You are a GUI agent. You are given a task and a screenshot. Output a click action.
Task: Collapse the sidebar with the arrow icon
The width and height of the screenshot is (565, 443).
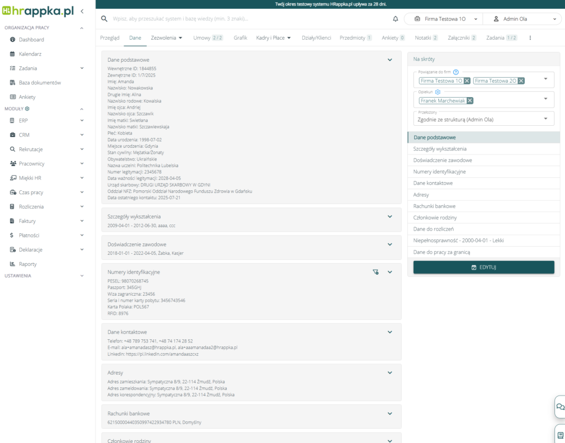click(82, 11)
